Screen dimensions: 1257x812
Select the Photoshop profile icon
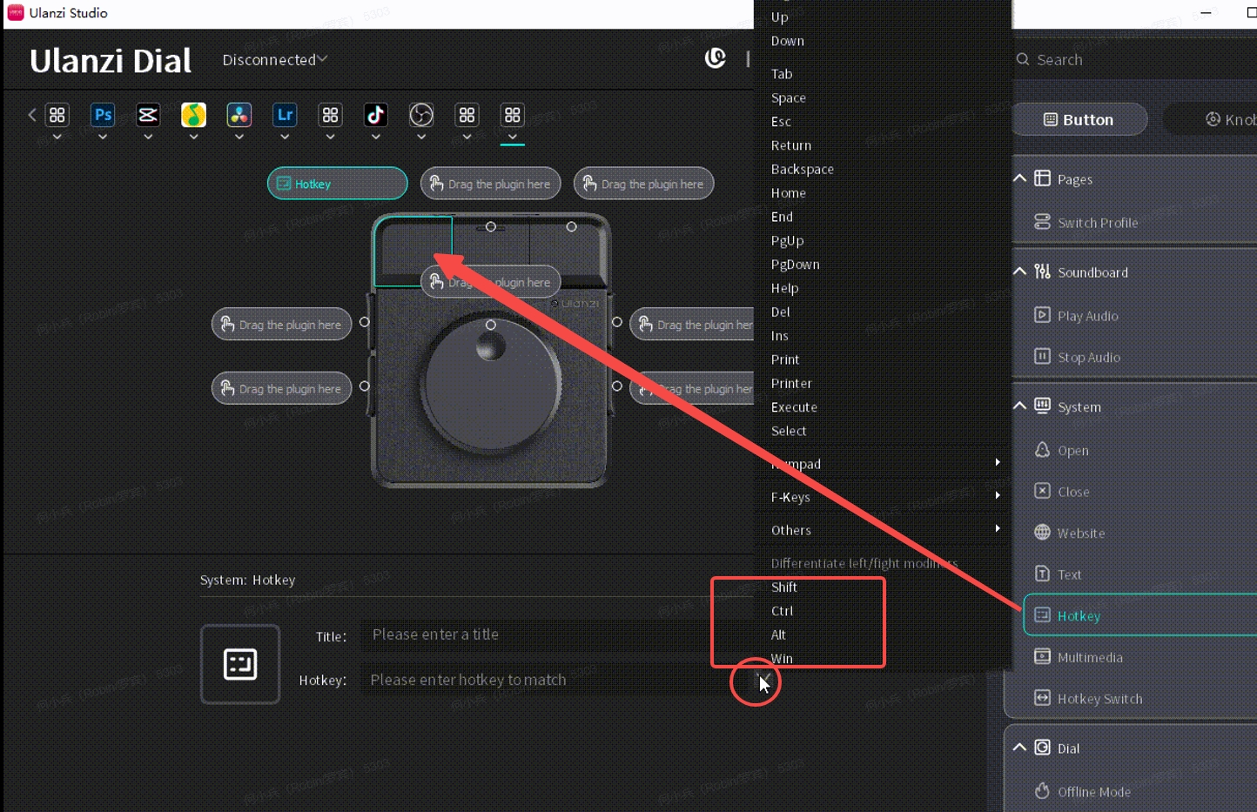tap(103, 115)
